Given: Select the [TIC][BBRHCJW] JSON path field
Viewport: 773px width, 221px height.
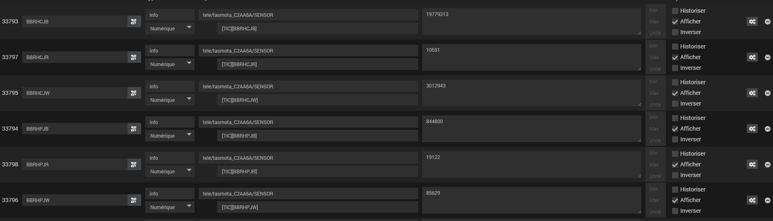Looking at the screenshot, I should pyautogui.click(x=317, y=100).
